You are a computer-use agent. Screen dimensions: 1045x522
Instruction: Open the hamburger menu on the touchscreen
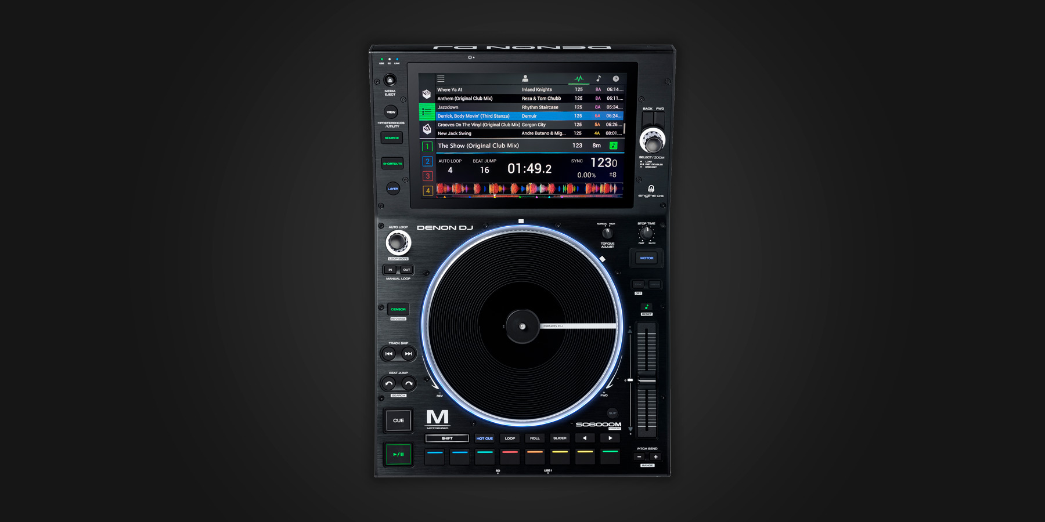pos(441,78)
